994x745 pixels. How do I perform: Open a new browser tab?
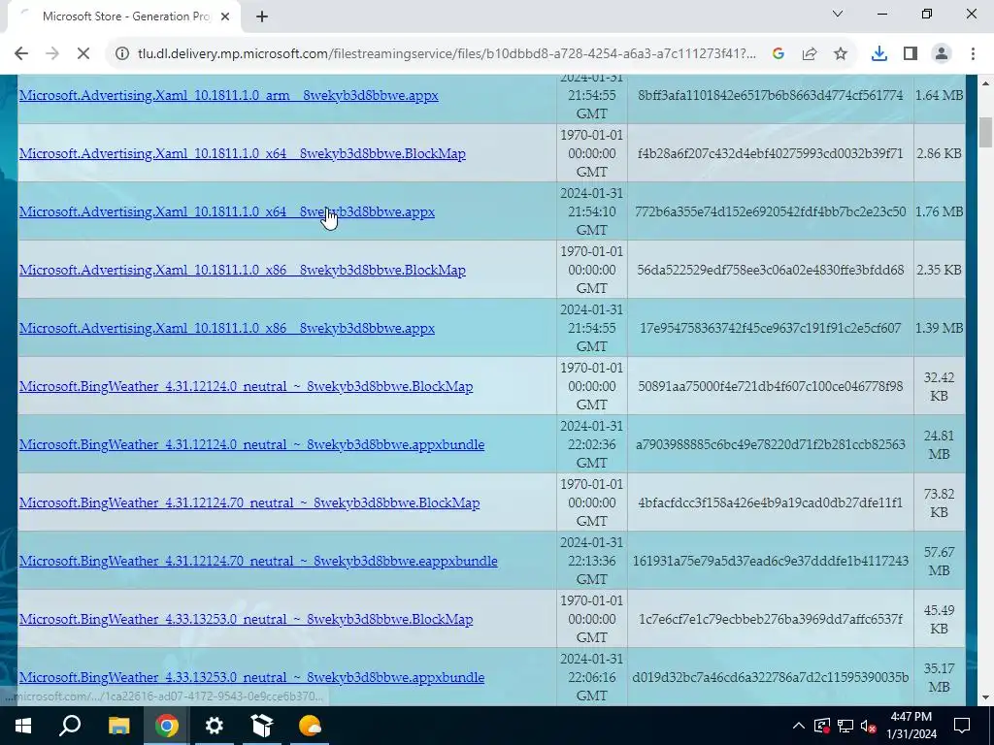click(262, 16)
